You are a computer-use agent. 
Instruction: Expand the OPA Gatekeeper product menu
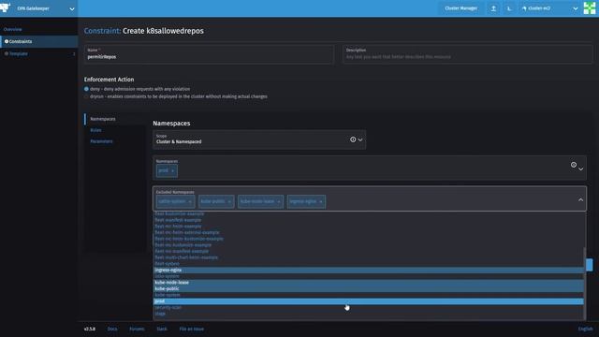[x=72, y=8]
